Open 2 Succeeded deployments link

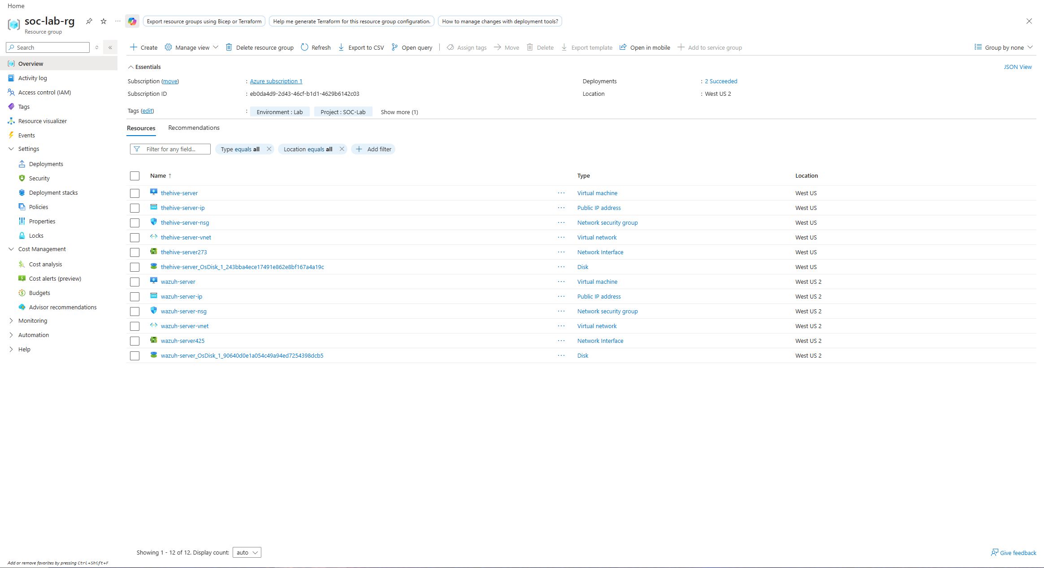pyautogui.click(x=721, y=81)
